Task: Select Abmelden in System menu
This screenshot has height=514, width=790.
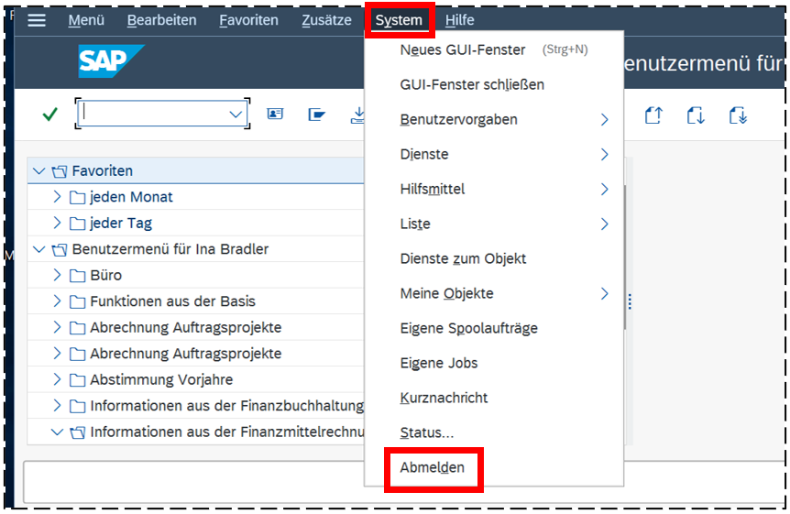Action: click(433, 467)
